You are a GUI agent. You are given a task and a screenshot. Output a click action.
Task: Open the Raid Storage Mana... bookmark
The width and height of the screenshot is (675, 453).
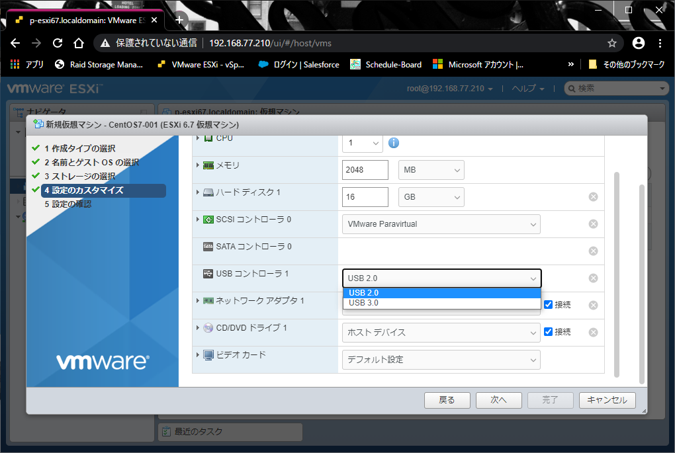pos(99,65)
